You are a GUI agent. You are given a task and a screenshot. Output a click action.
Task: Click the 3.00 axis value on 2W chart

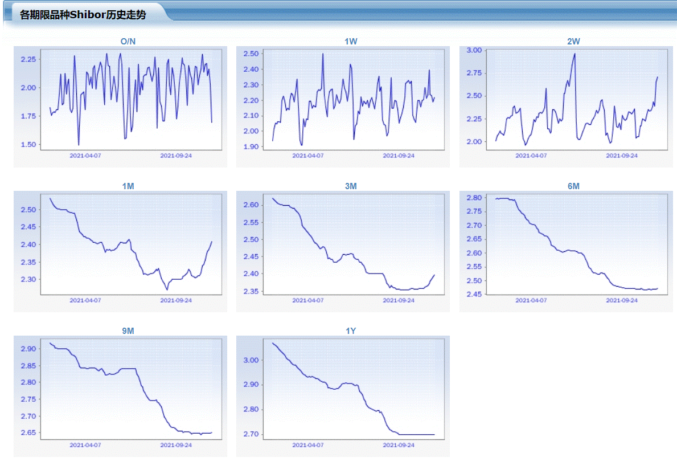474,50
